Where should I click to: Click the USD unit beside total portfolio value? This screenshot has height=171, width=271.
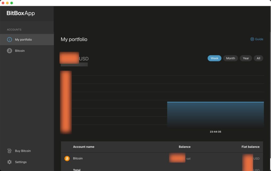pyautogui.click(x=84, y=59)
